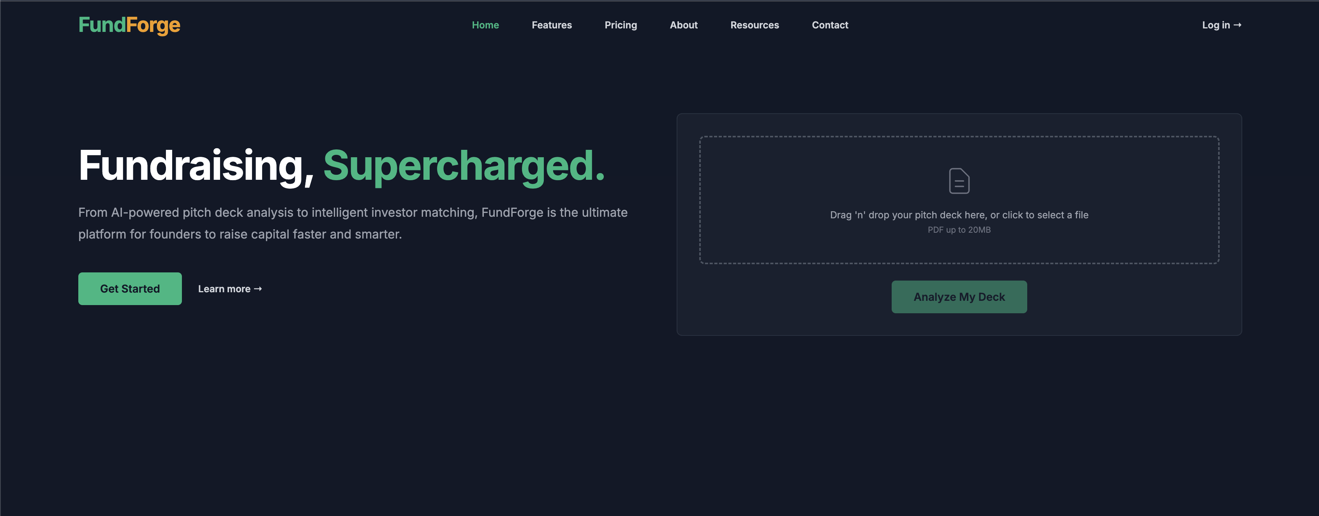
Task: Click the Analyze My Deck button
Action: 959,297
